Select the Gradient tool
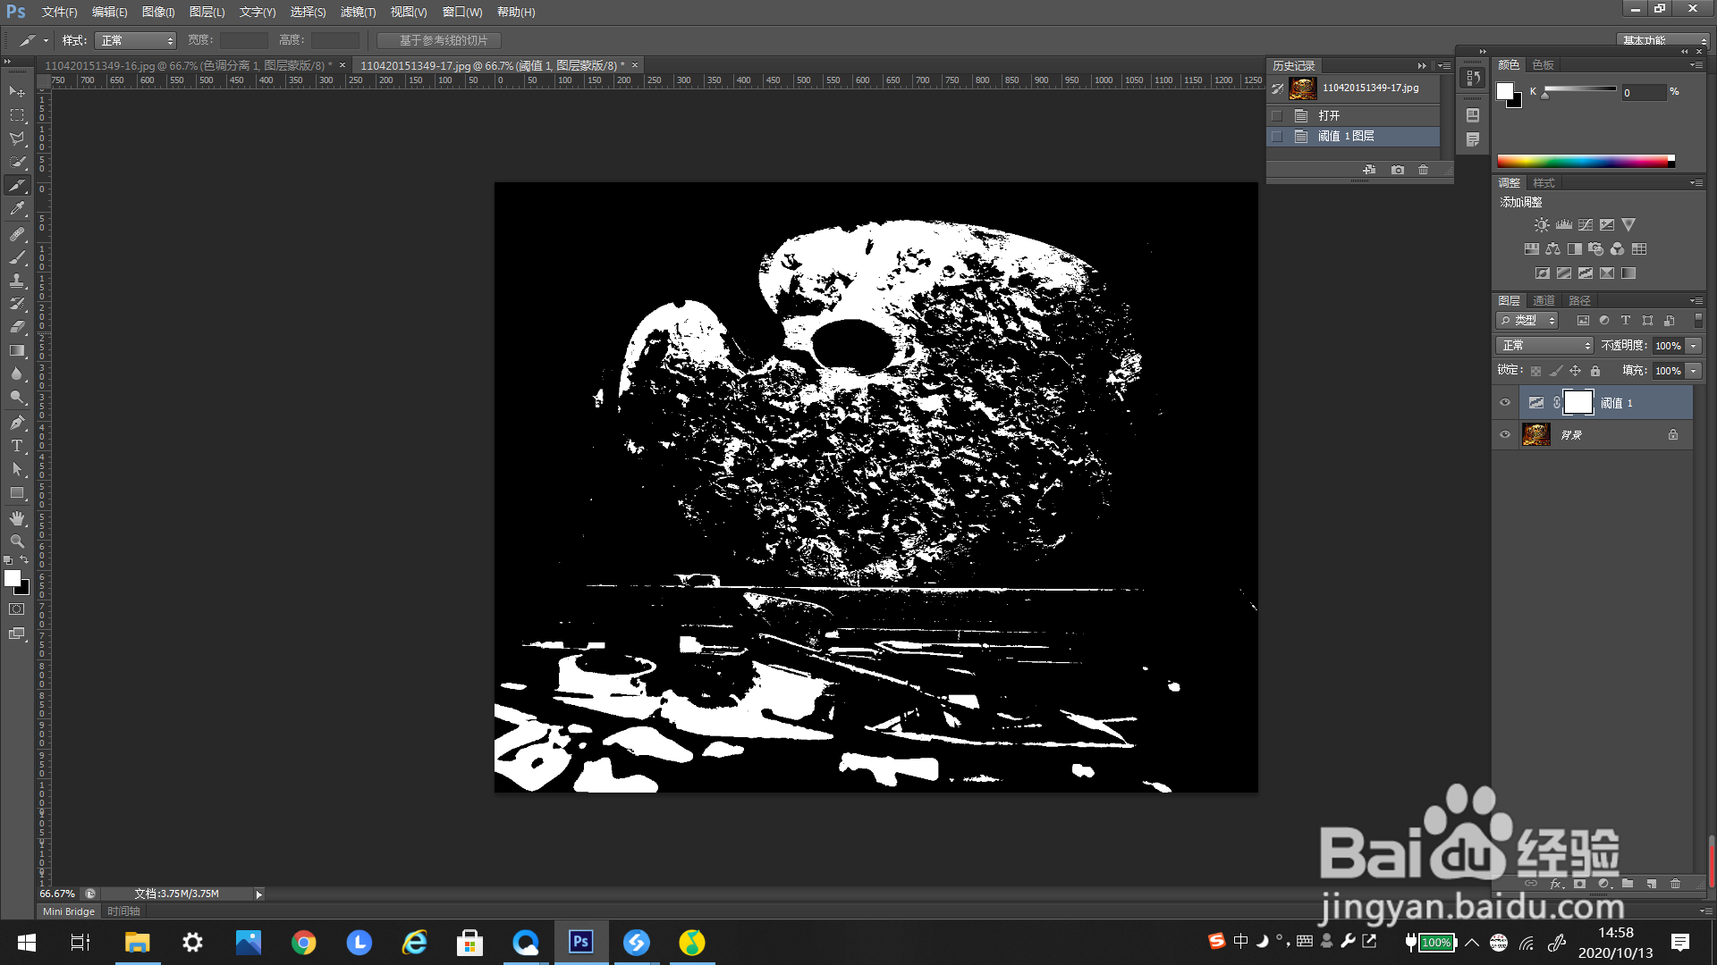Screen dimensions: 1717x965 pyautogui.click(x=17, y=351)
